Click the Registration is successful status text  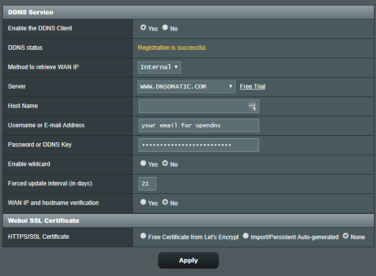[172, 48]
